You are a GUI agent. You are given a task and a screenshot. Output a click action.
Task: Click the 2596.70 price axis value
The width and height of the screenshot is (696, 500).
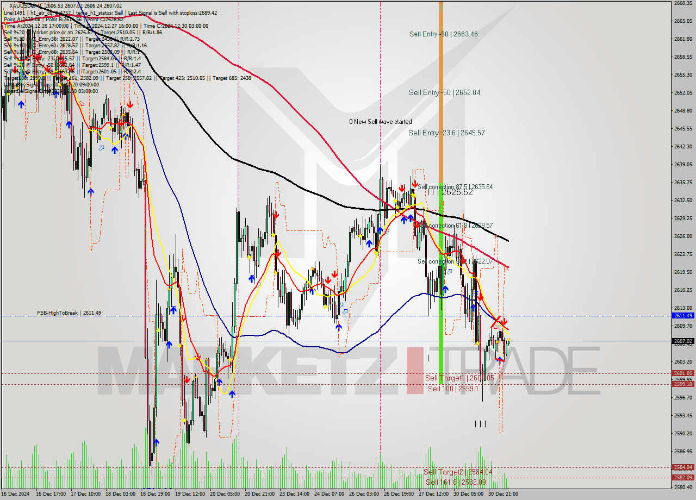tap(682, 397)
